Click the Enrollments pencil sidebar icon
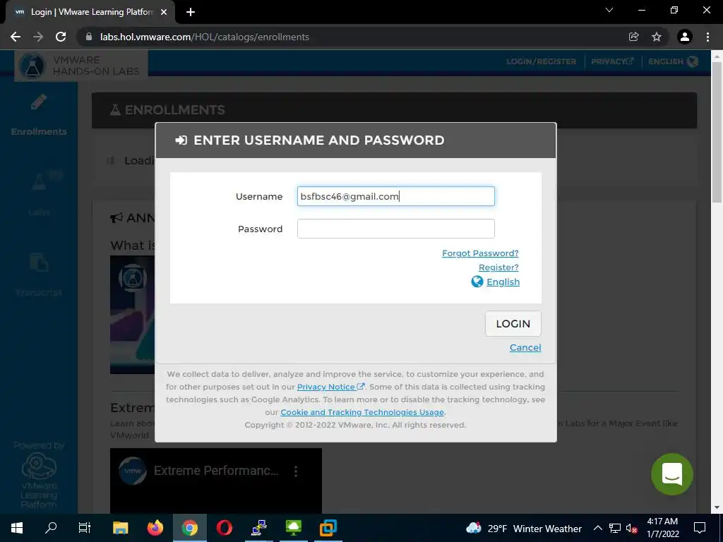 (39, 102)
